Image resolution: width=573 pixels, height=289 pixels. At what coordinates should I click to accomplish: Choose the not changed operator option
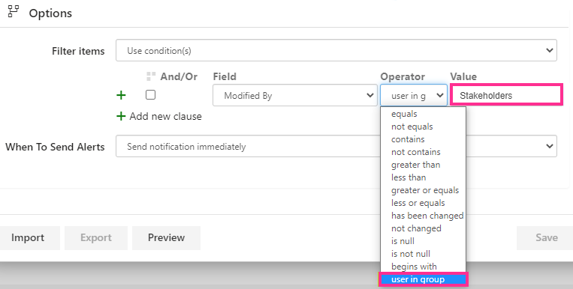point(423,228)
